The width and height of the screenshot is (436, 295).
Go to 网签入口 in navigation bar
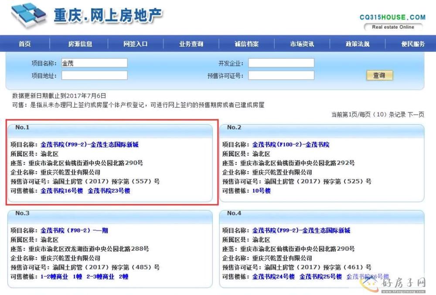[136, 44]
